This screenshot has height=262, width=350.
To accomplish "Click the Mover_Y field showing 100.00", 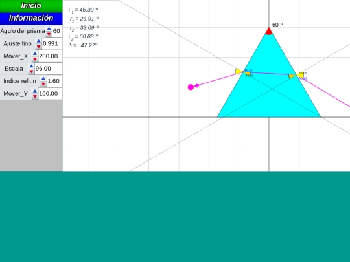I will [x=50, y=94].
